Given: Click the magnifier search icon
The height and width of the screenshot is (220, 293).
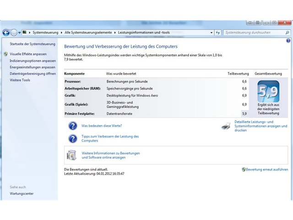Looking at the screenshot, I should pyautogui.click(x=287, y=33).
